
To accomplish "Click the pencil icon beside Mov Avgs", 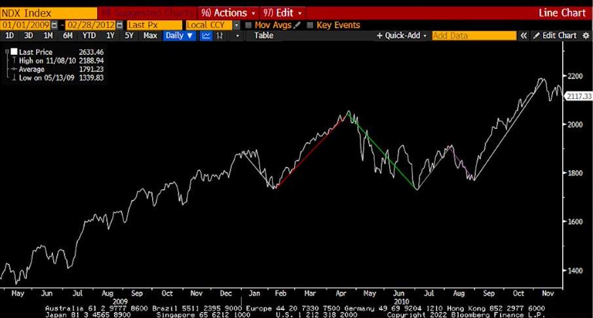I will [x=297, y=25].
